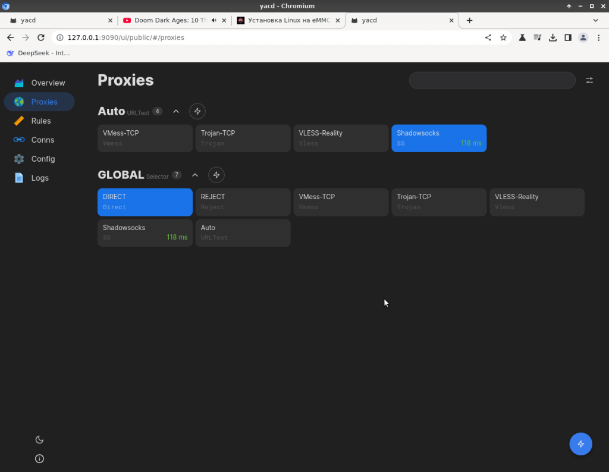This screenshot has height=472, width=609.
Task: Focus the proxies search input field
Action: pos(492,80)
